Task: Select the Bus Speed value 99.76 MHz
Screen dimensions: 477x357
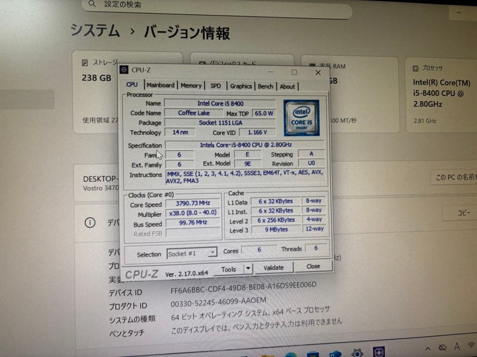Action: coord(193,223)
